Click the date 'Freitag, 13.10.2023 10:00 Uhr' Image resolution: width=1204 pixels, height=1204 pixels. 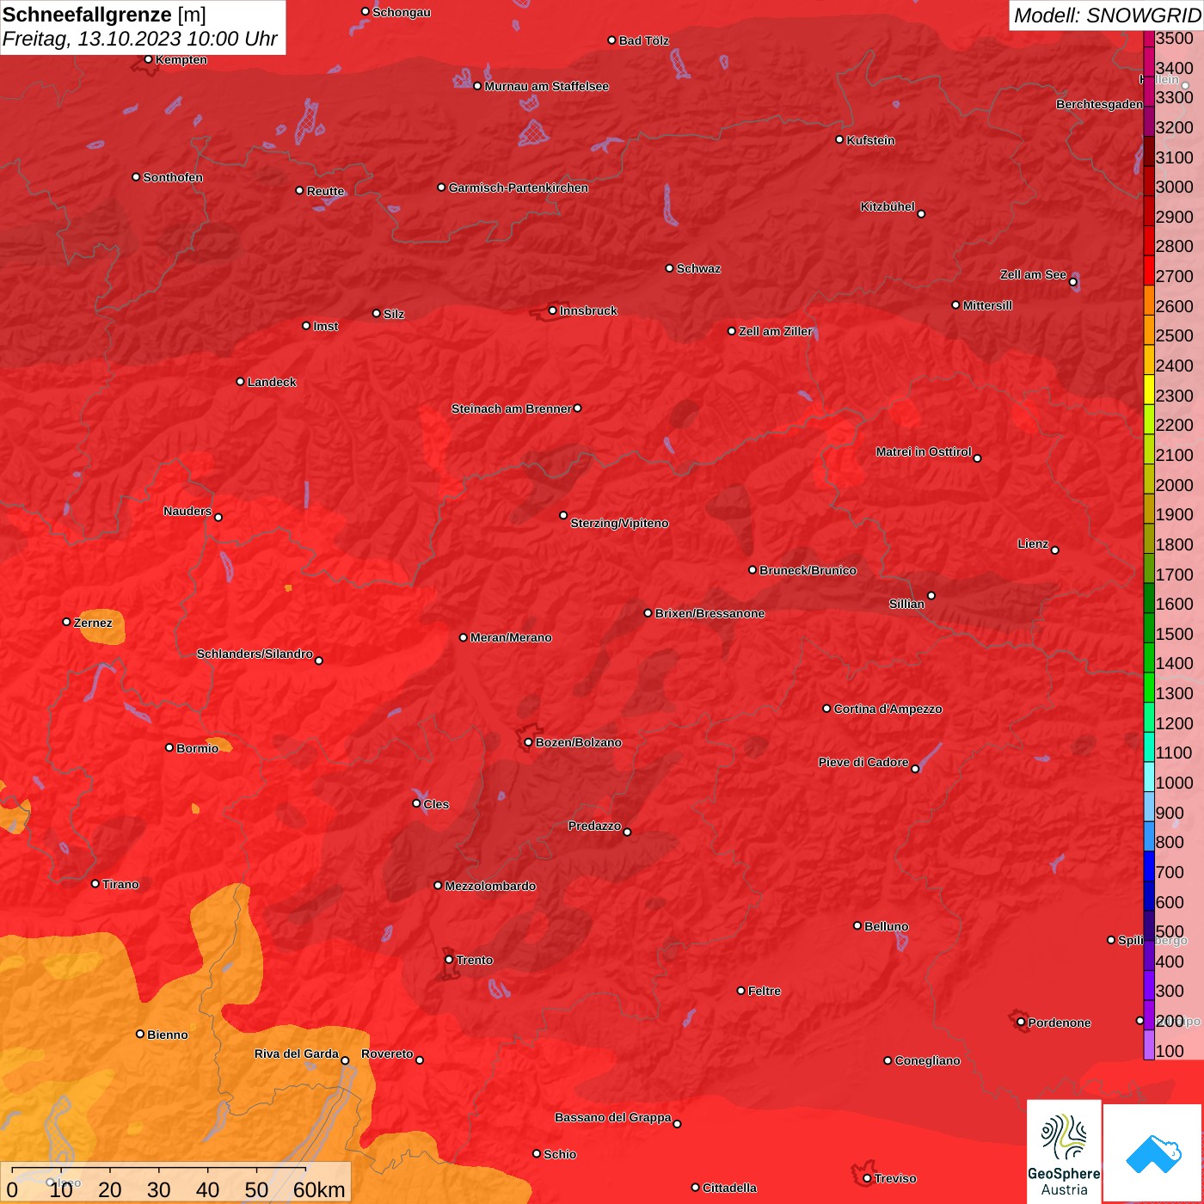coord(139,39)
